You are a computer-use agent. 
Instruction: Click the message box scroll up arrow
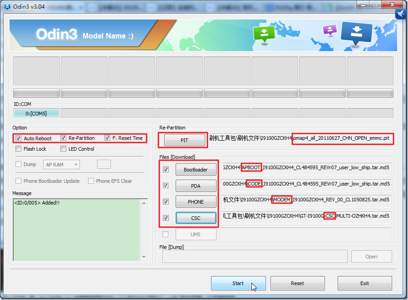click(144, 203)
